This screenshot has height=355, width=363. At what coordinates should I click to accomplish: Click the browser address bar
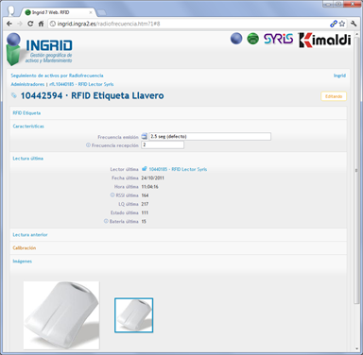[x=189, y=24]
